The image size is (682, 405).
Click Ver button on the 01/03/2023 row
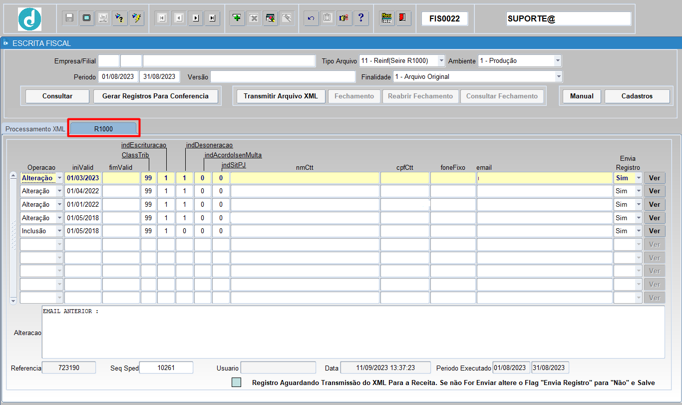(x=655, y=178)
